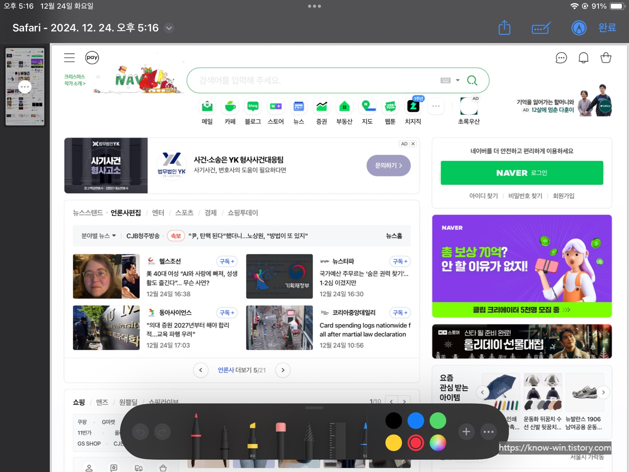Select the yellow highlighter markup tool
The image size is (629, 472).
coord(252,440)
